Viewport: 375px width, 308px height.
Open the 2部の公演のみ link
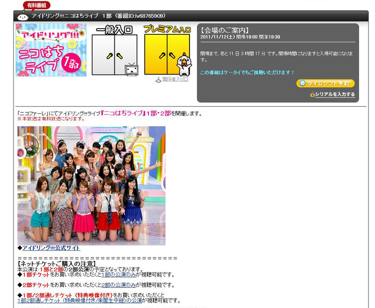point(119,285)
